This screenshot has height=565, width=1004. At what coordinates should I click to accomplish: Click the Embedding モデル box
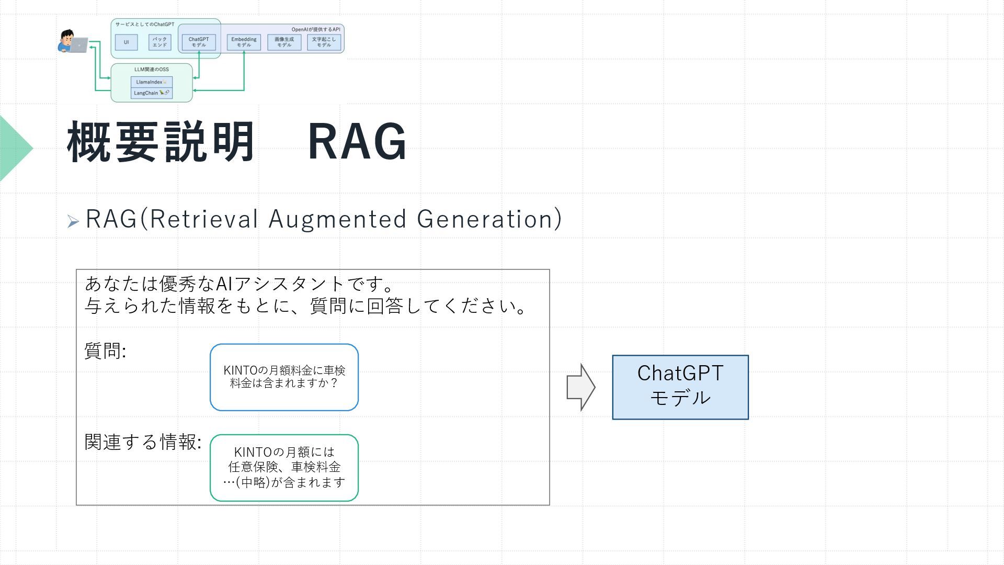pos(244,42)
